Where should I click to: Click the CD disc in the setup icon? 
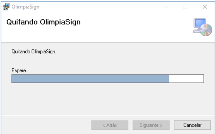click(207, 31)
